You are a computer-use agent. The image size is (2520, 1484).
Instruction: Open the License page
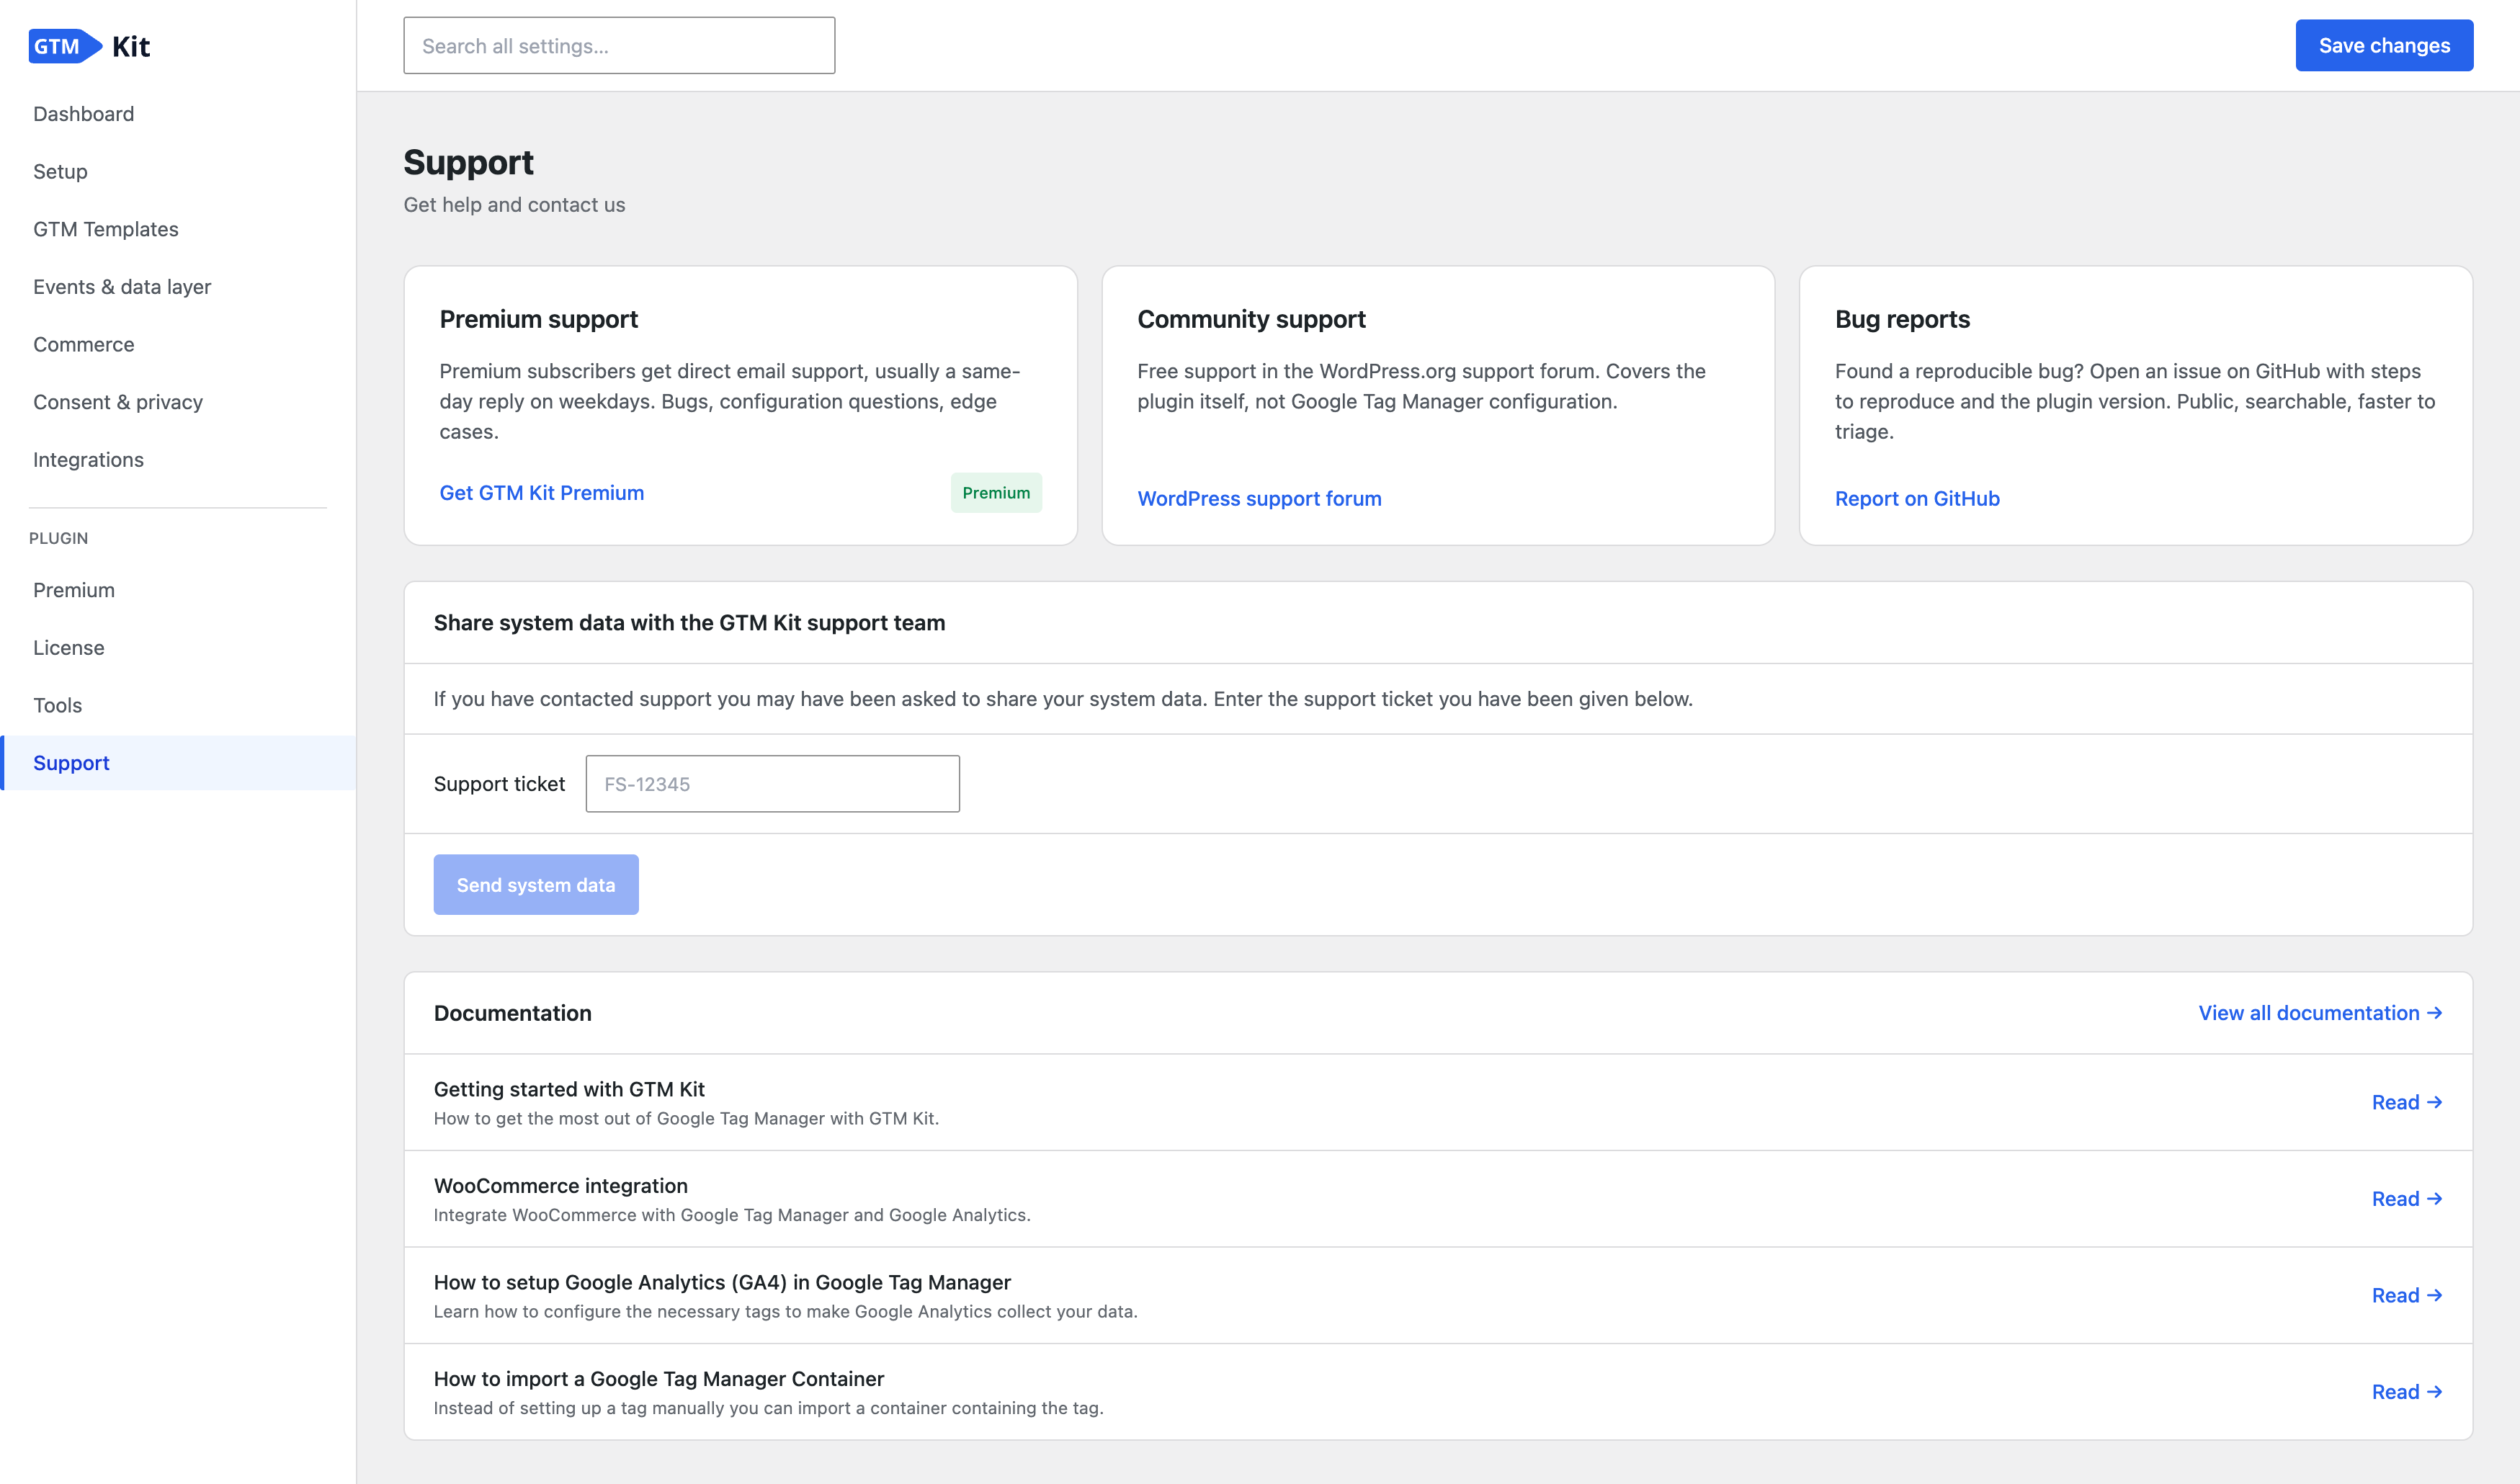pos(69,648)
